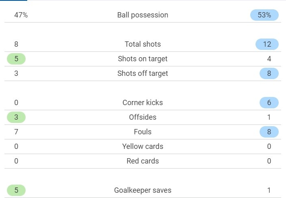The image size is (286, 198).
Task: Click the green 3 offsides badge
Action: (x=16, y=117)
